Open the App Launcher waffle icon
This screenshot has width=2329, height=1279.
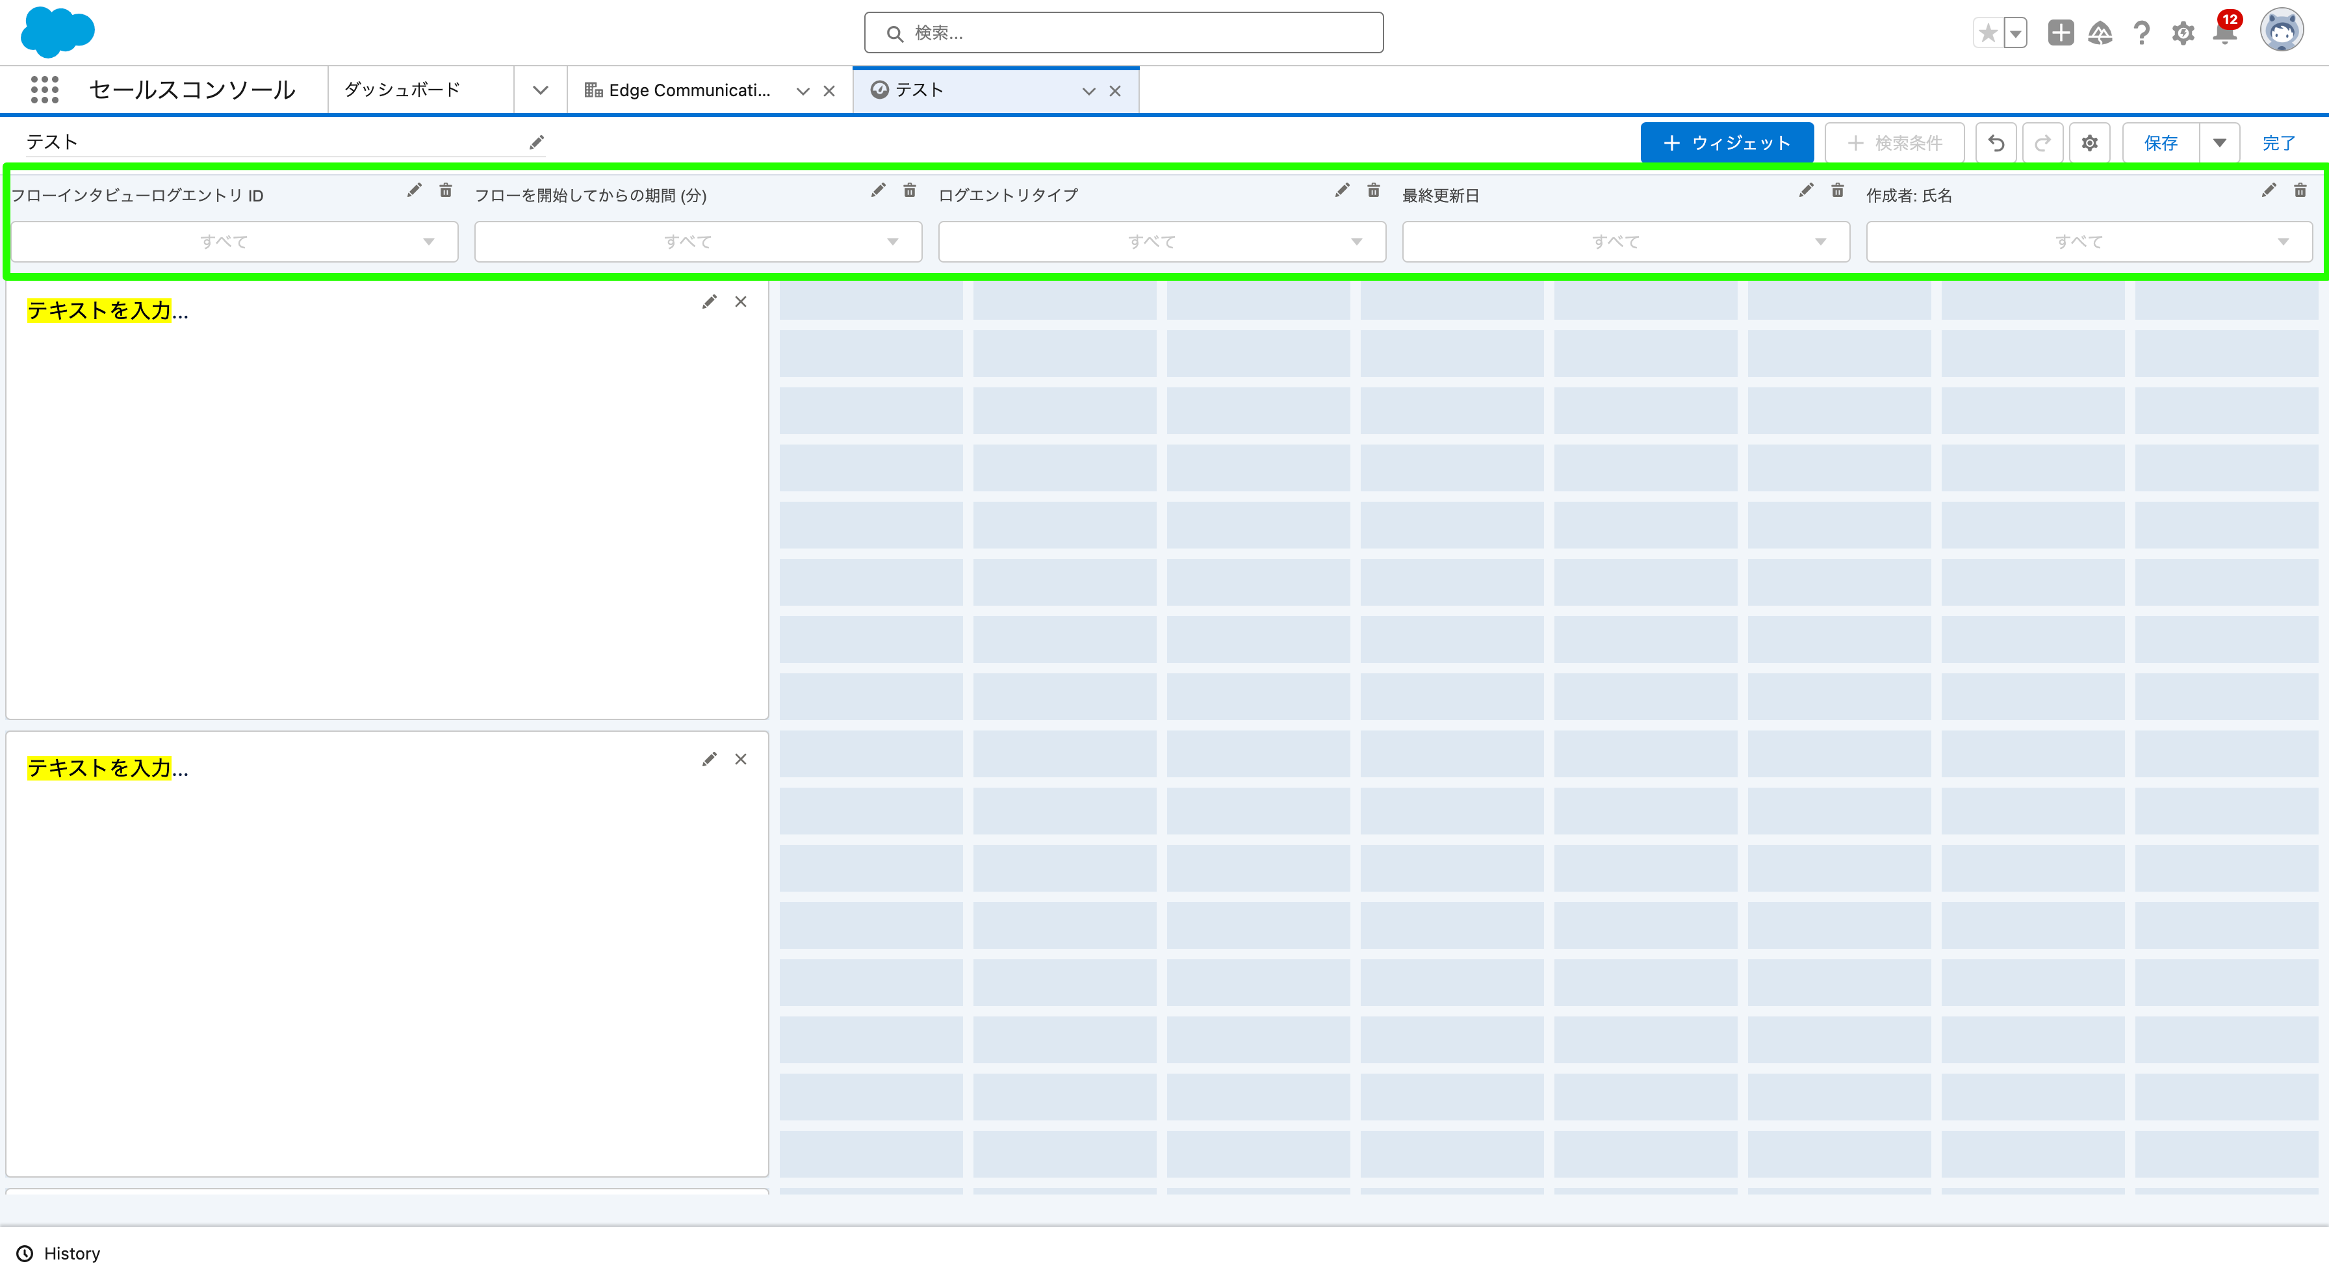[44, 90]
